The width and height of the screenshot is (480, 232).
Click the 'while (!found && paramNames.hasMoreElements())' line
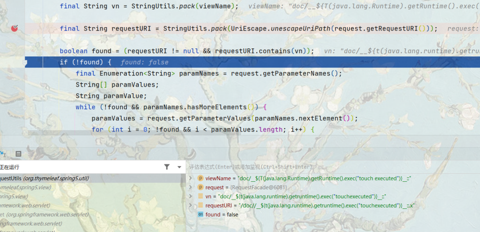click(x=172, y=108)
